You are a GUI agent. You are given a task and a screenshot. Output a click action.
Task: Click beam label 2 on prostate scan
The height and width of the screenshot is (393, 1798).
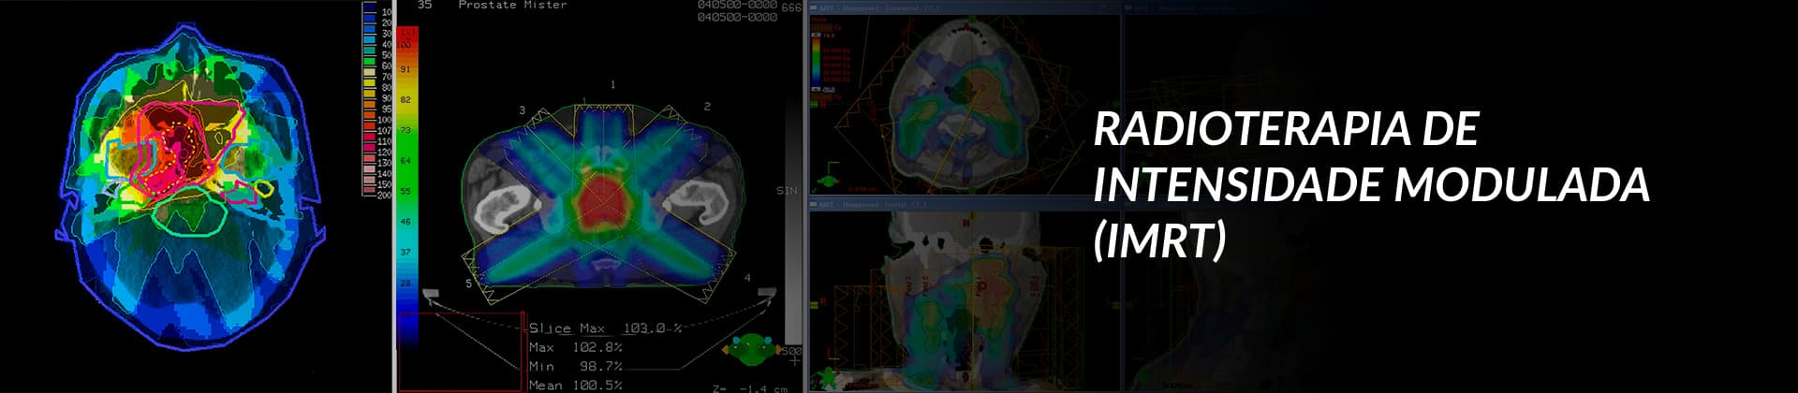707,107
